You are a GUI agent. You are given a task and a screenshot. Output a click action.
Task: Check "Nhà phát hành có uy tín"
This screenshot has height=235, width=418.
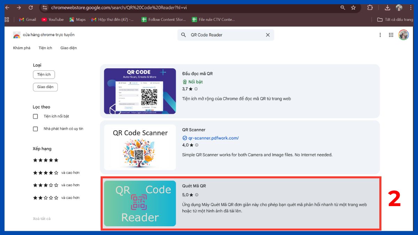(35, 128)
